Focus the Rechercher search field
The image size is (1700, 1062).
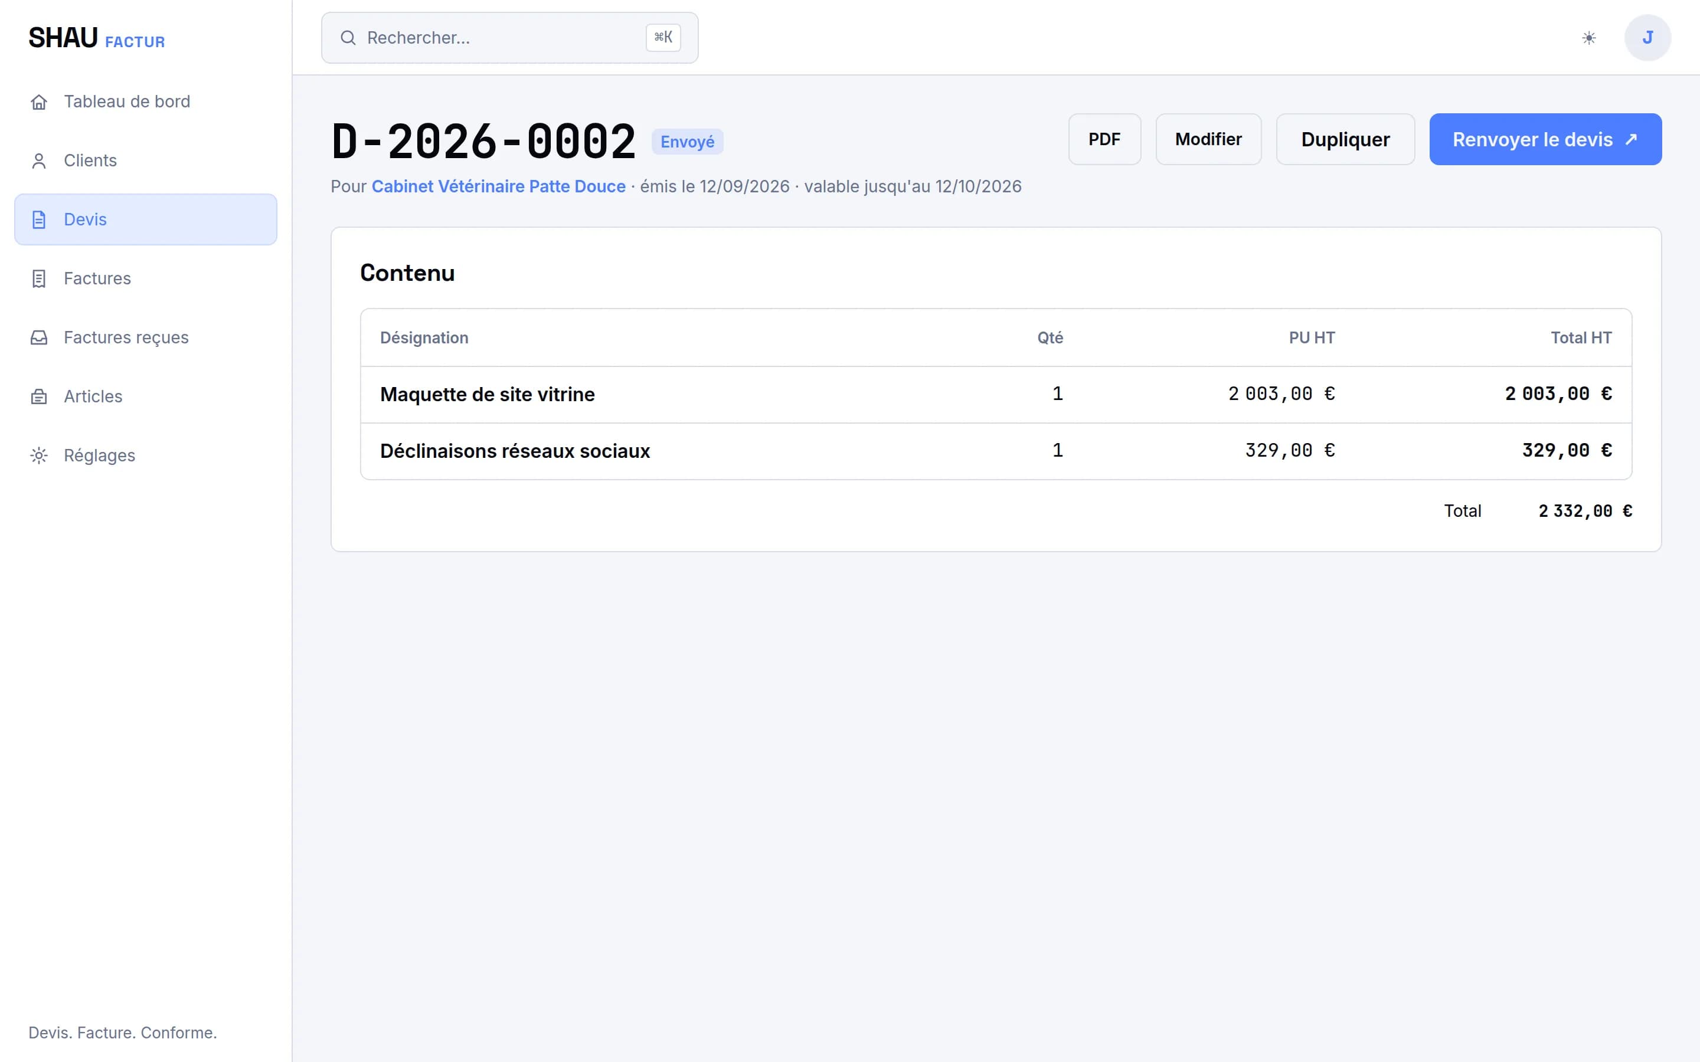510,38
